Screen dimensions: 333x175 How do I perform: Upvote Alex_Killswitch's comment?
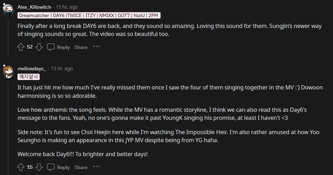(x=21, y=47)
